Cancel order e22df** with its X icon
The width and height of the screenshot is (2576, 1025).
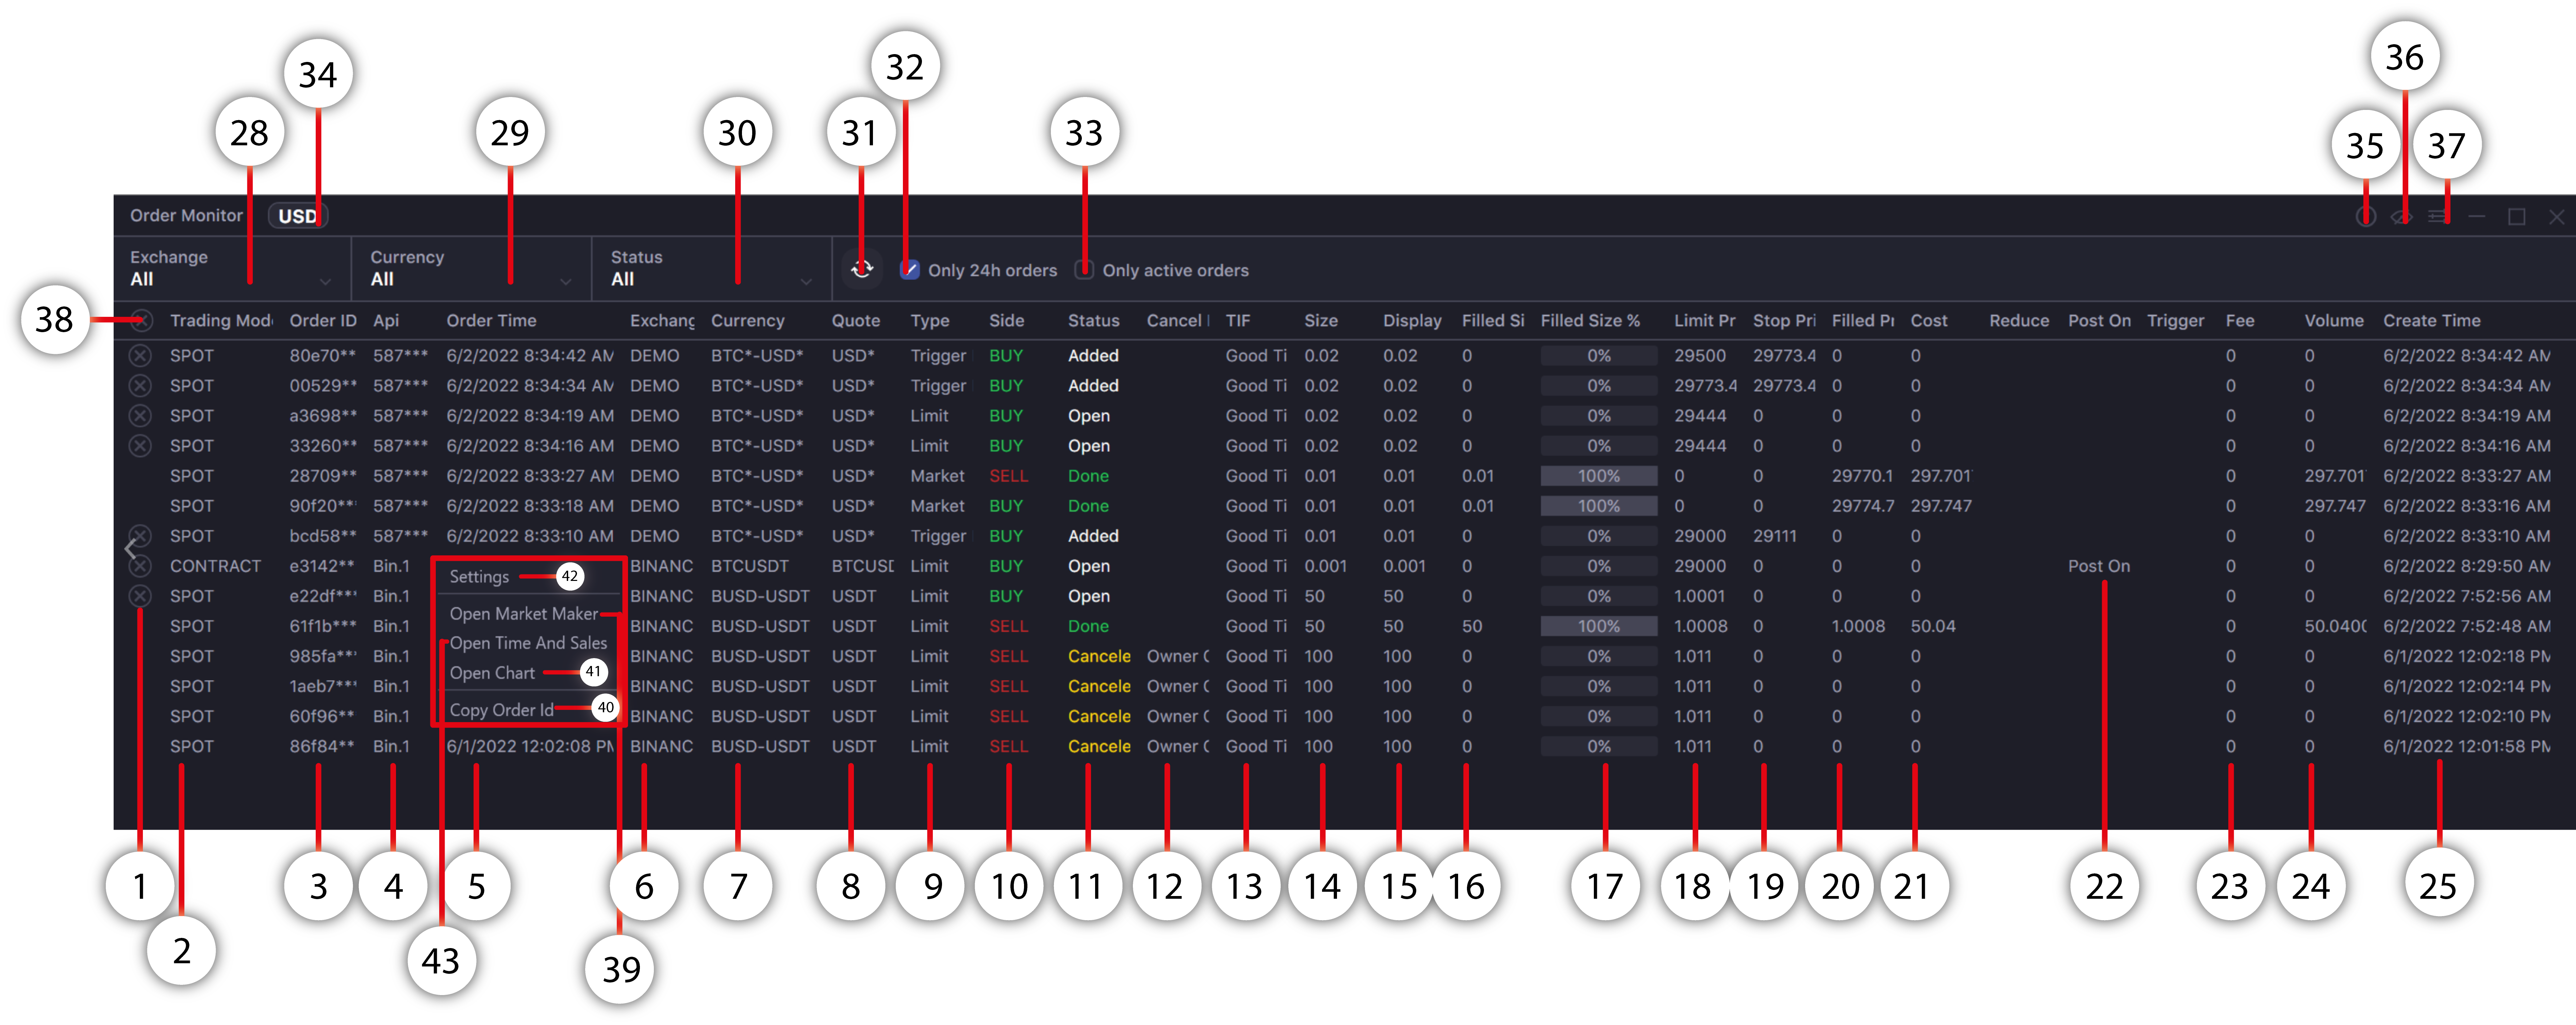(x=141, y=596)
